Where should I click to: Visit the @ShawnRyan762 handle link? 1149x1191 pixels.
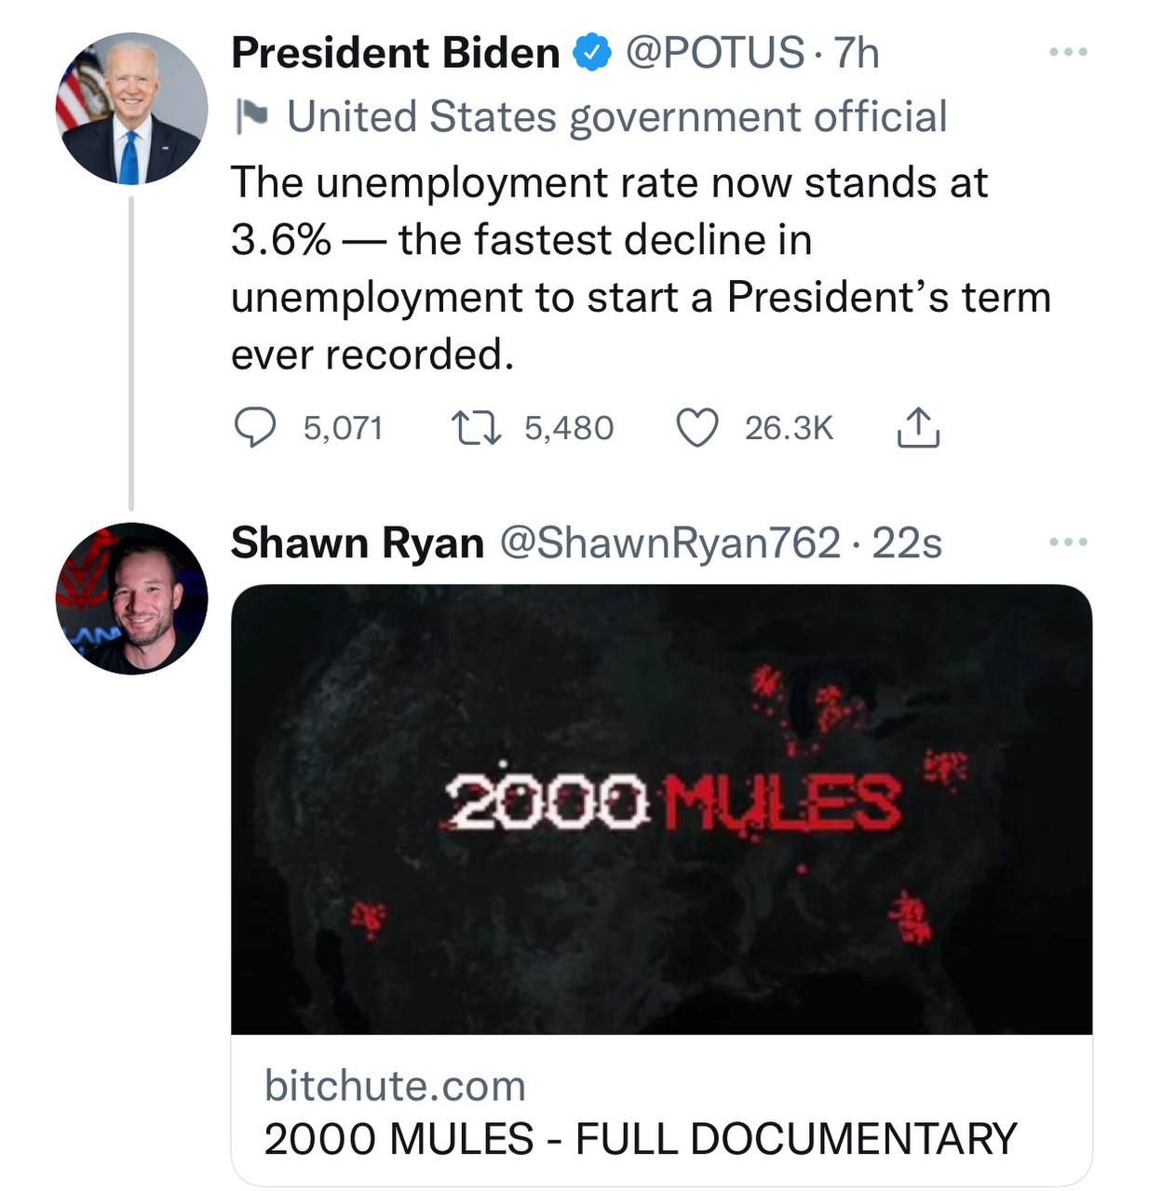670,542
